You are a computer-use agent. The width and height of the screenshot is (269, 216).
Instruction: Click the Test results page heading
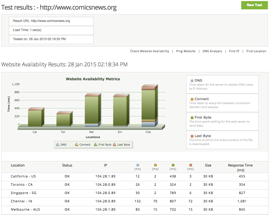pyautogui.click(x=59, y=7)
